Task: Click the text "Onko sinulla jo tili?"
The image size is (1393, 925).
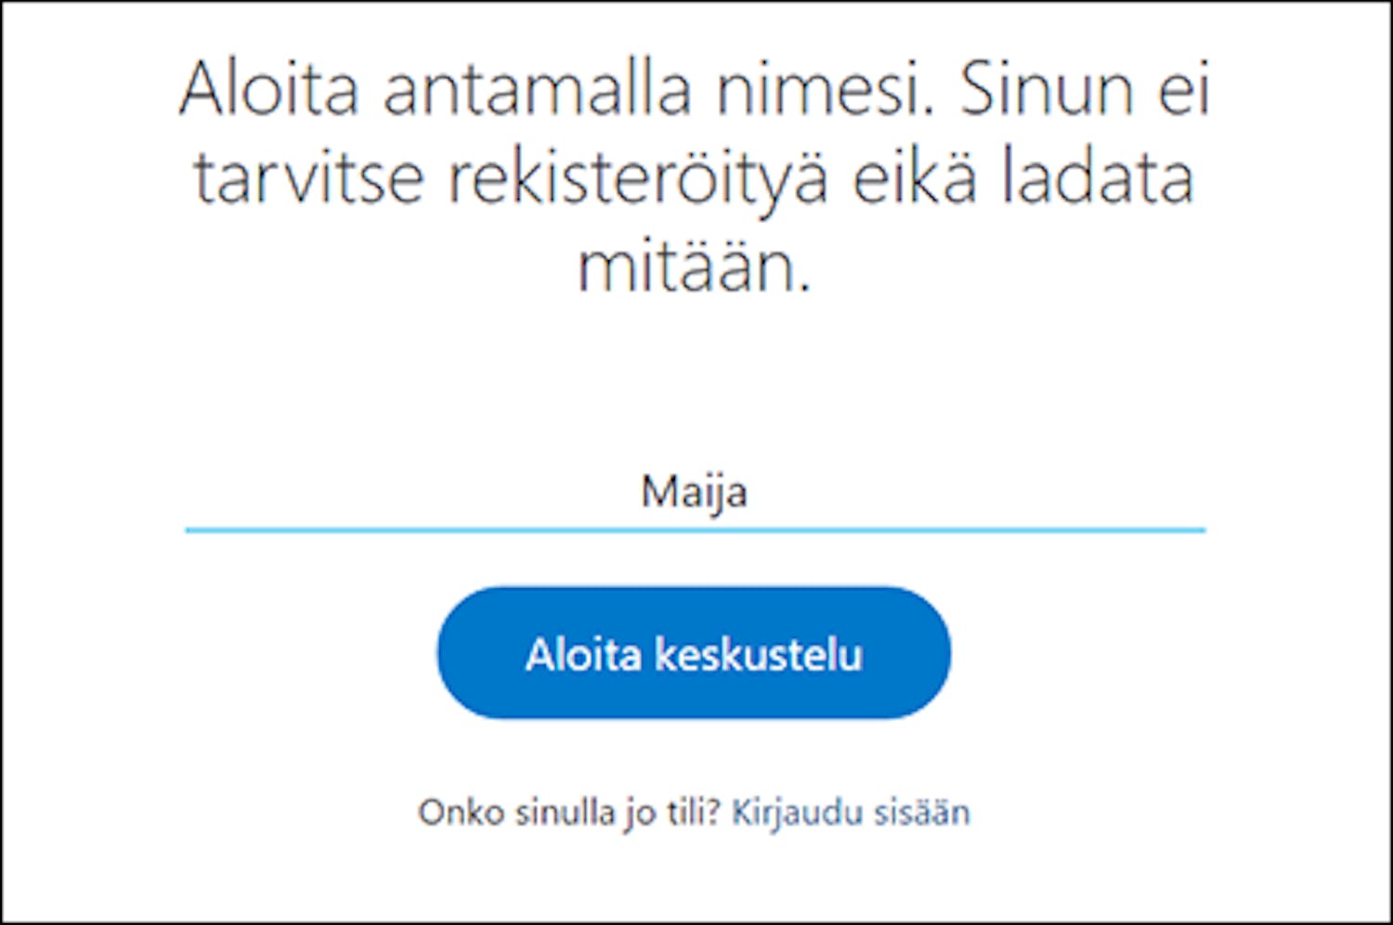Action: point(568,813)
